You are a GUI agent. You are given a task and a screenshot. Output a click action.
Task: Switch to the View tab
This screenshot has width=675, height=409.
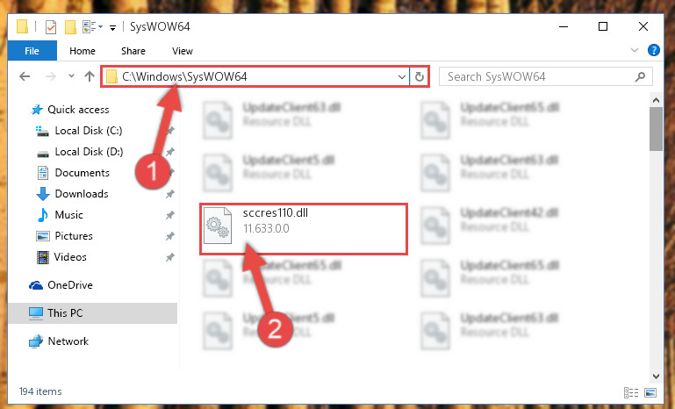[x=182, y=51]
